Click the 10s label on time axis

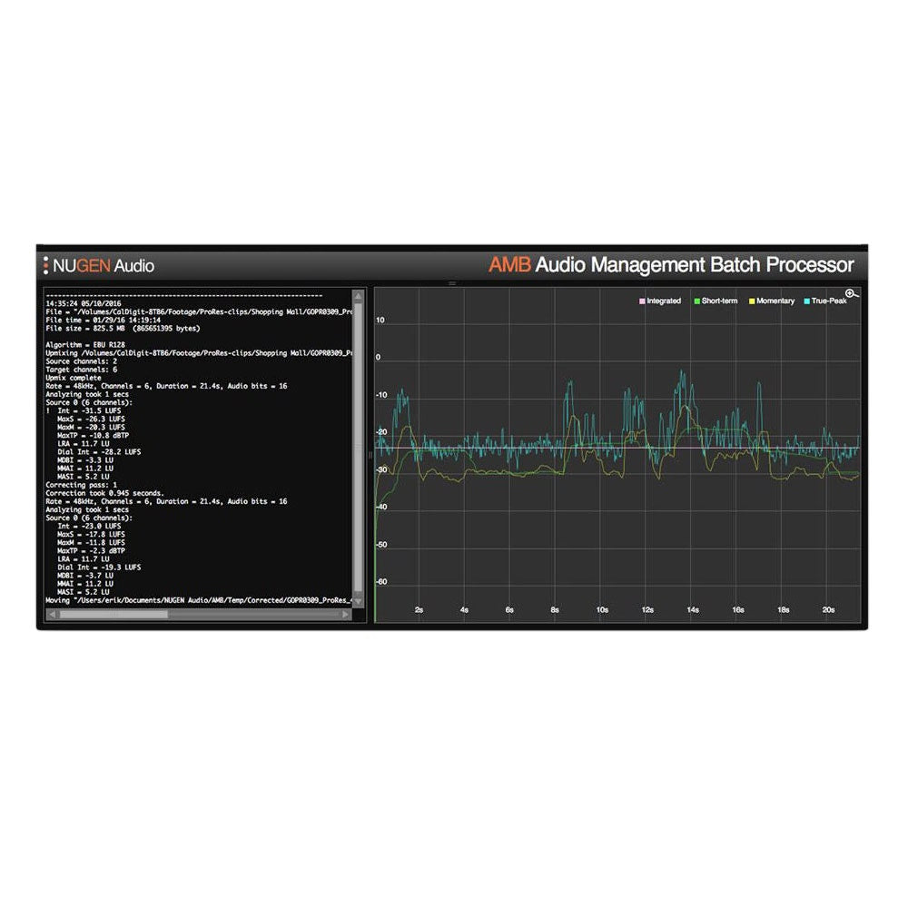point(602,610)
